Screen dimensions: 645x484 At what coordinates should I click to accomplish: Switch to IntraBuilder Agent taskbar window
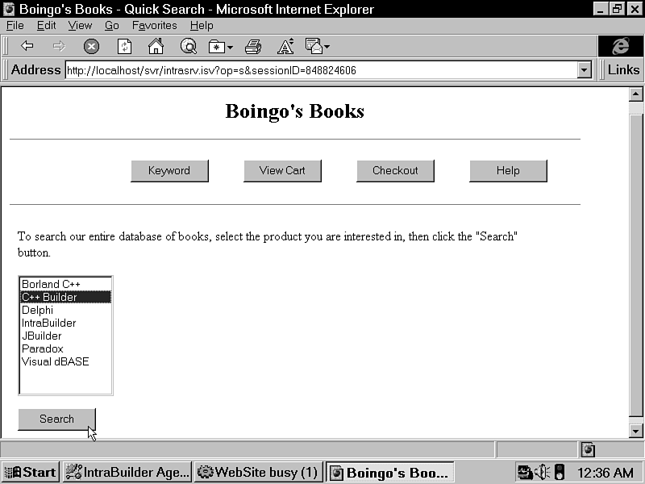(x=127, y=472)
